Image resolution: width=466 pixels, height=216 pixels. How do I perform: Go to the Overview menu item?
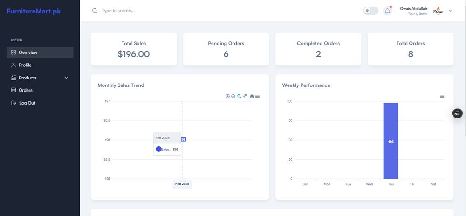(40, 52)
